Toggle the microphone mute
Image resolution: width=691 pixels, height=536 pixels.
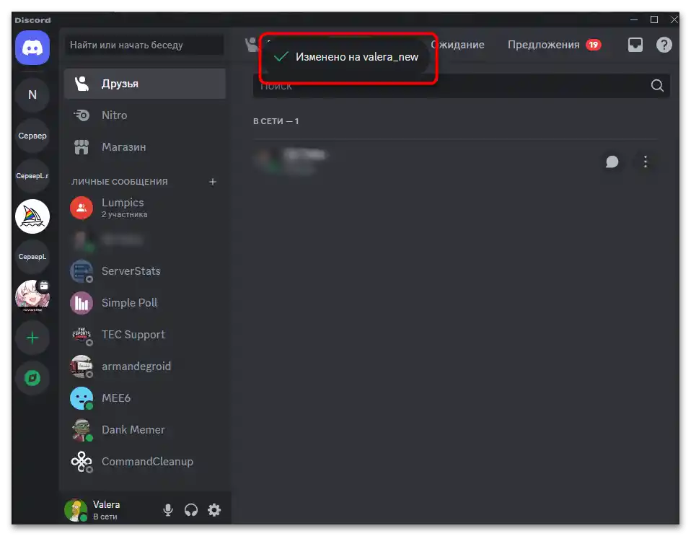pyautogui.click(x=168, y=510)
